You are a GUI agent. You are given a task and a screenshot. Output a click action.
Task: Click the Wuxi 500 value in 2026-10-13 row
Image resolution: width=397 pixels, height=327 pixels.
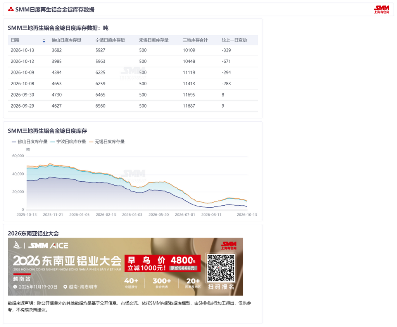[x=143, y=50]
